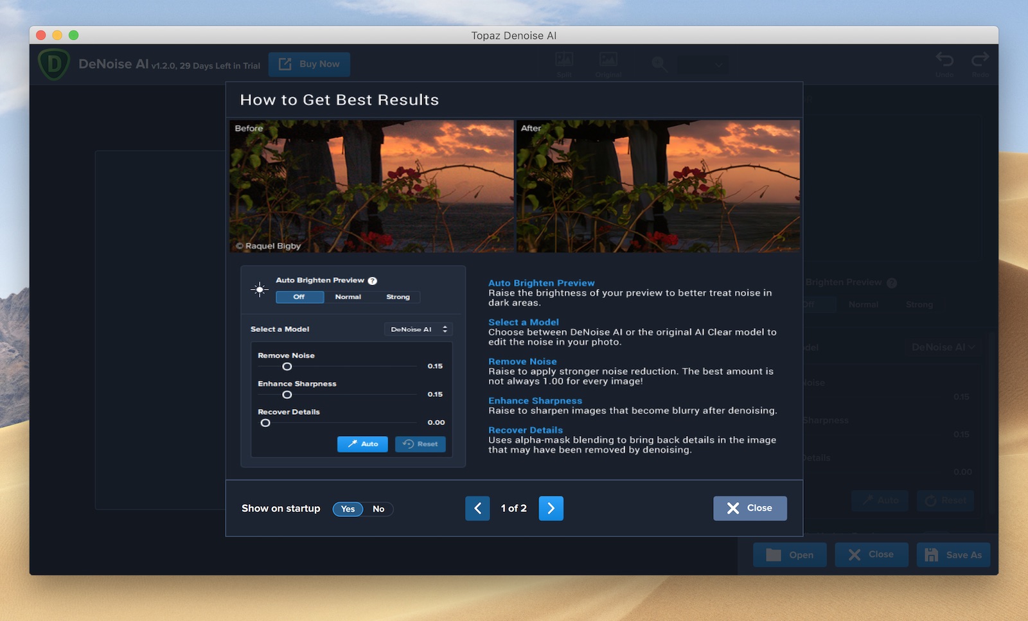
Task: Click the Recover Details blue heading
Action: coord(526,430)
